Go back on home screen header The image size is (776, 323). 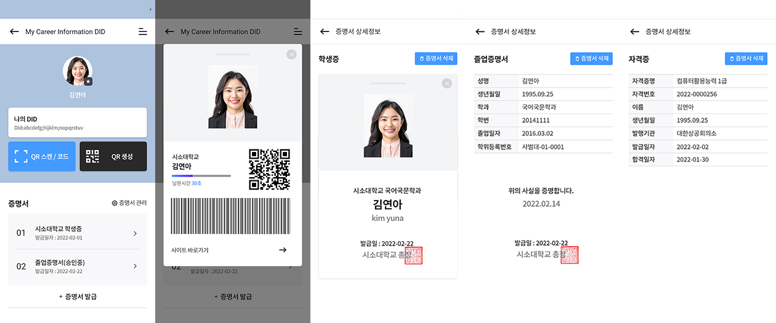click(14, 31)
